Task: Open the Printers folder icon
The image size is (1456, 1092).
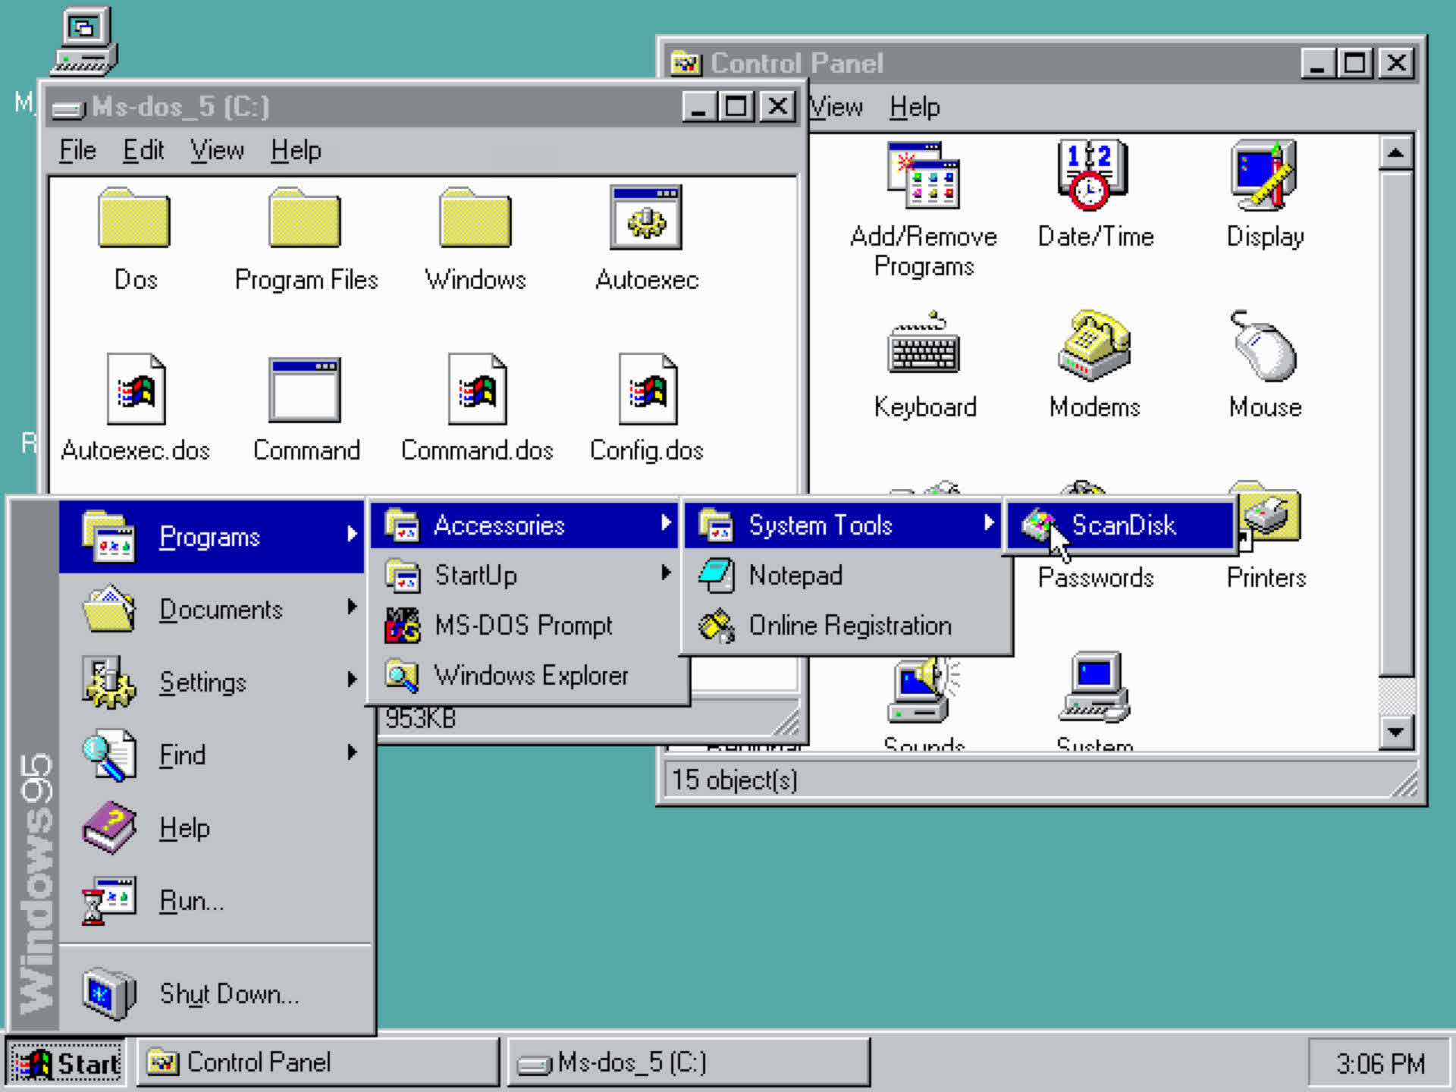Action: tap(1272, 511)
